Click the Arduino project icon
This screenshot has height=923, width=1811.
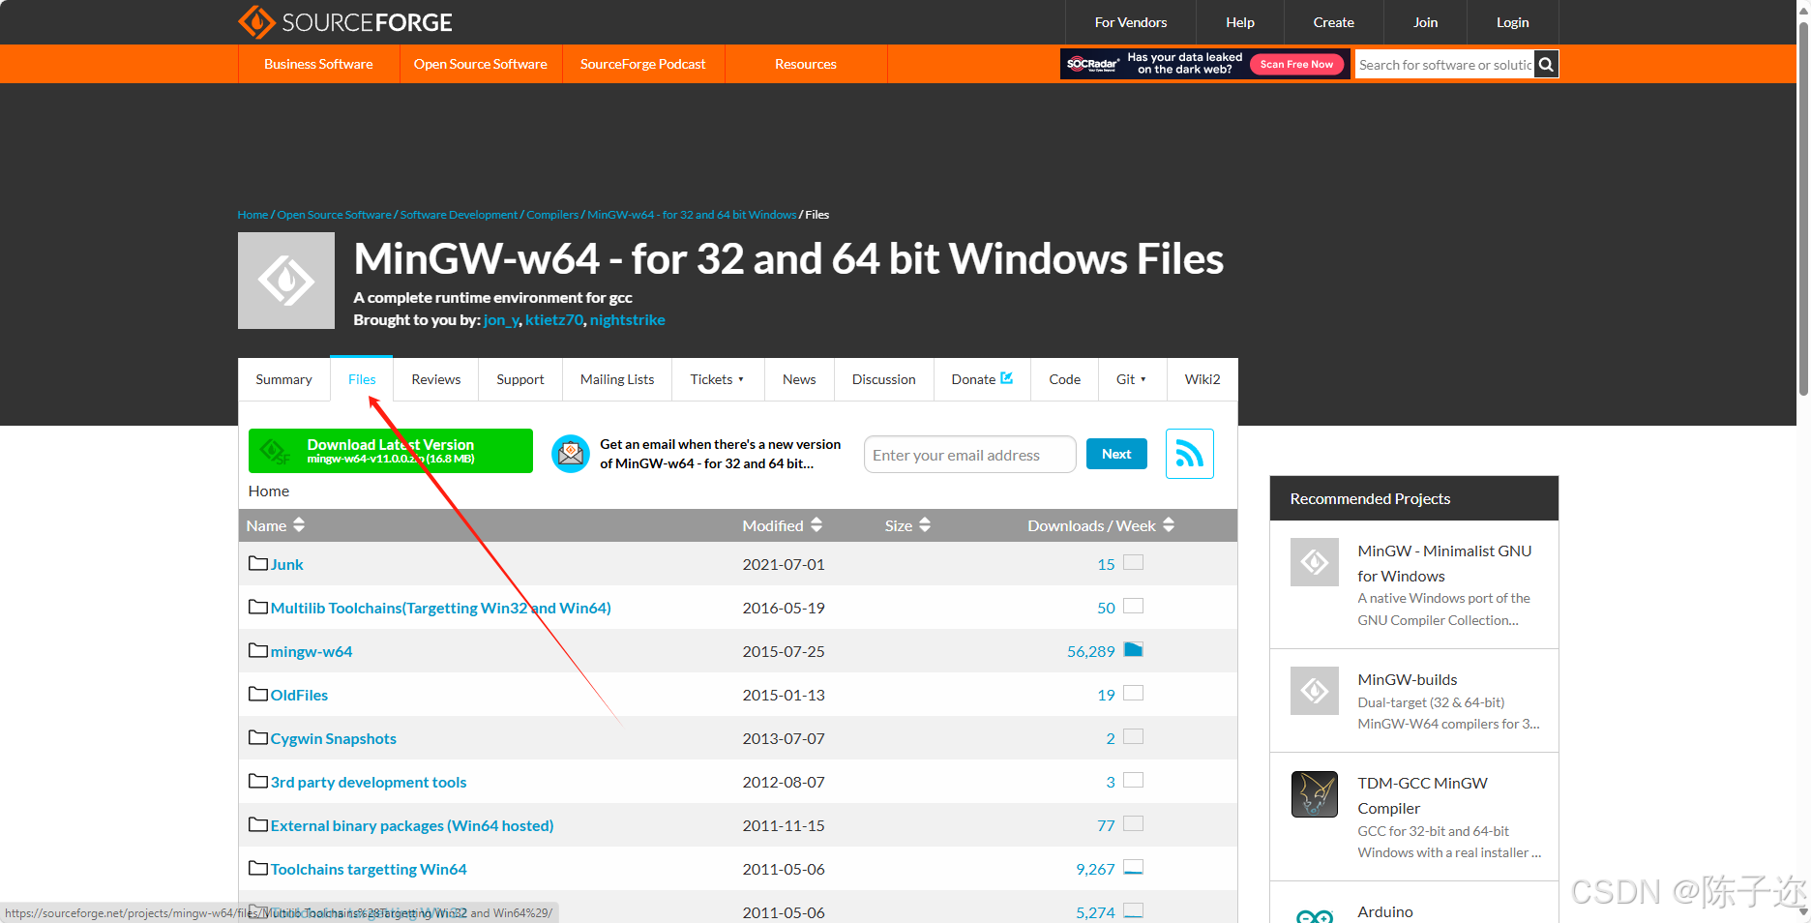(1315, 914)
